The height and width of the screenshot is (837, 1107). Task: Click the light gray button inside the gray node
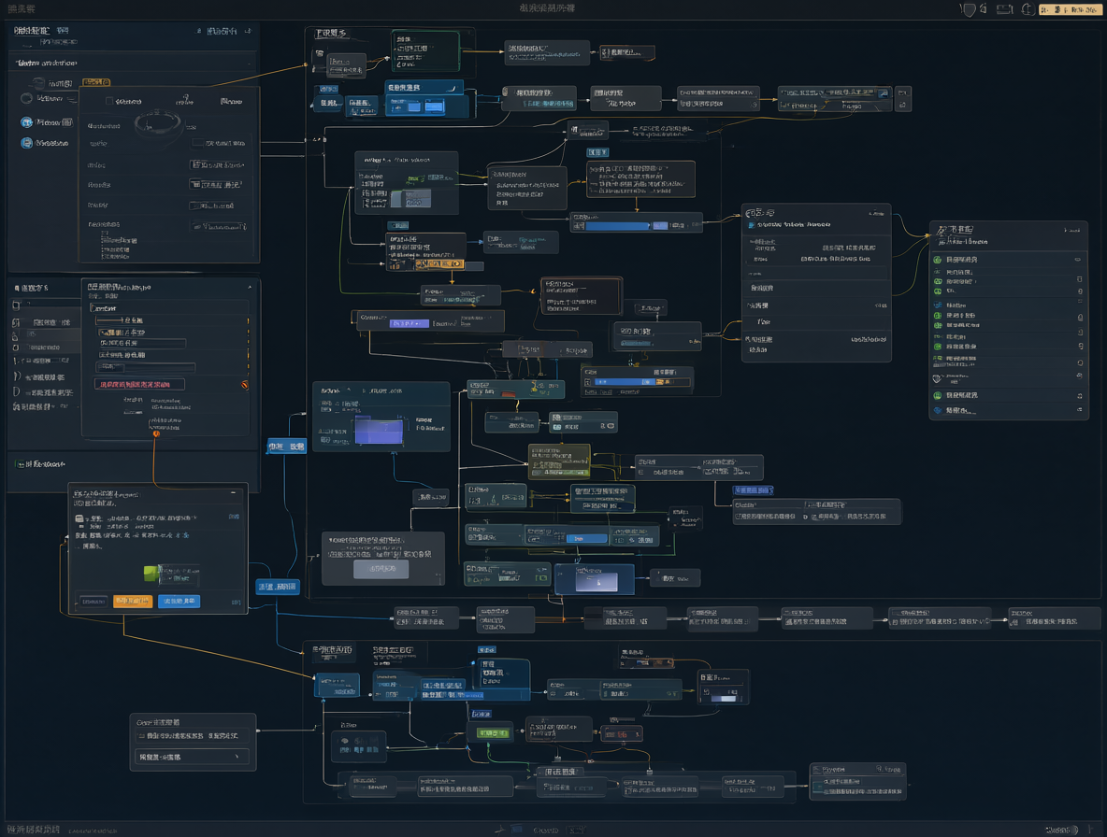(x=381, y=568)
